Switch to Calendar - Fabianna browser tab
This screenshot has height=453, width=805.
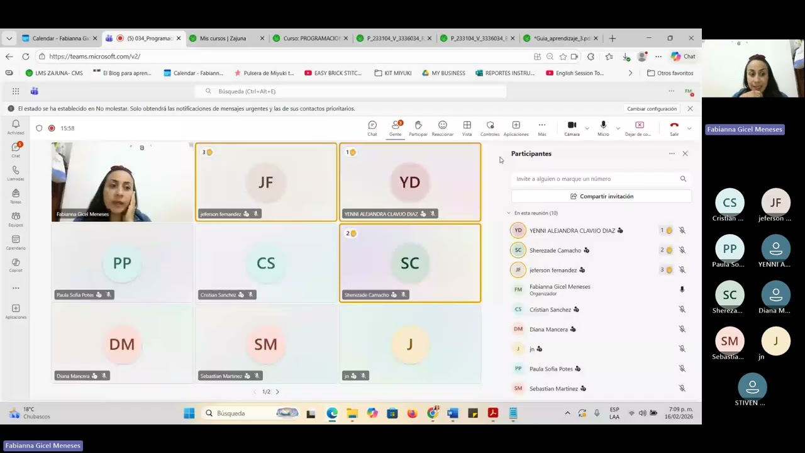tap(58, 38)
